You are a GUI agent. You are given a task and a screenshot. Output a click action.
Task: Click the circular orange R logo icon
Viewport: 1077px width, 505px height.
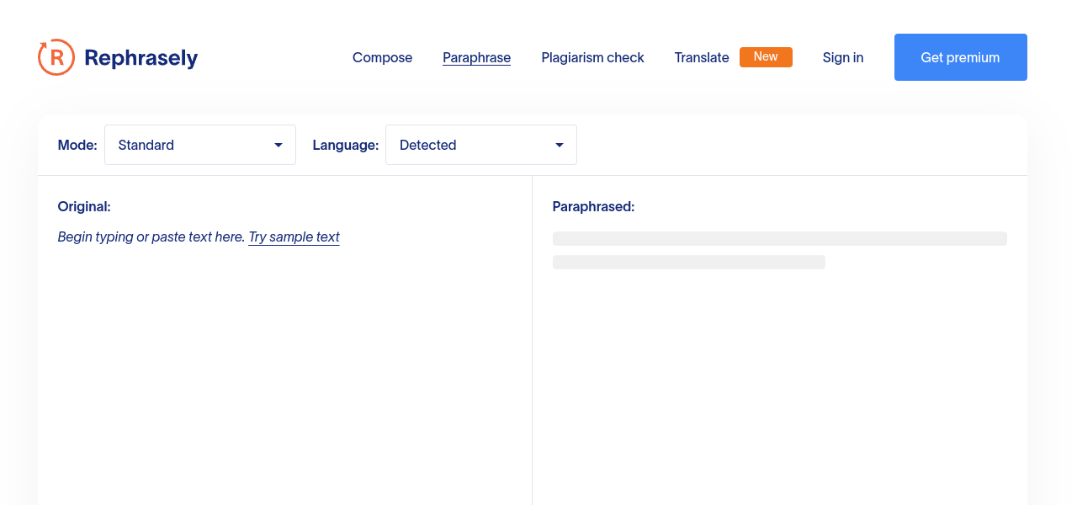click(x=56, y=57)
